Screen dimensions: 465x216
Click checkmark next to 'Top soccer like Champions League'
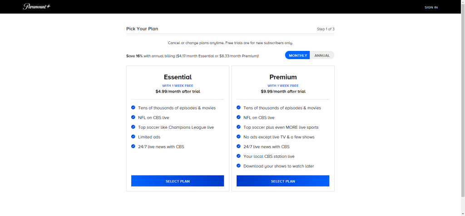pyautogui.click(x=133, y=127)
